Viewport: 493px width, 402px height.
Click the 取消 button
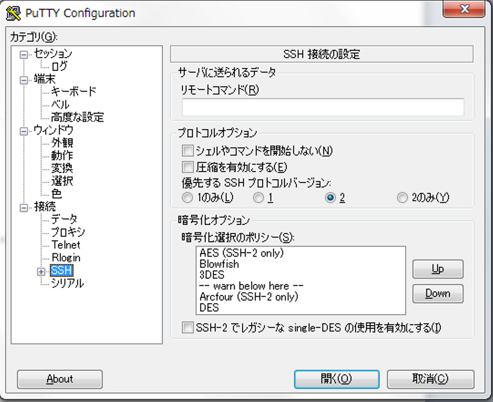pos(430,379)
